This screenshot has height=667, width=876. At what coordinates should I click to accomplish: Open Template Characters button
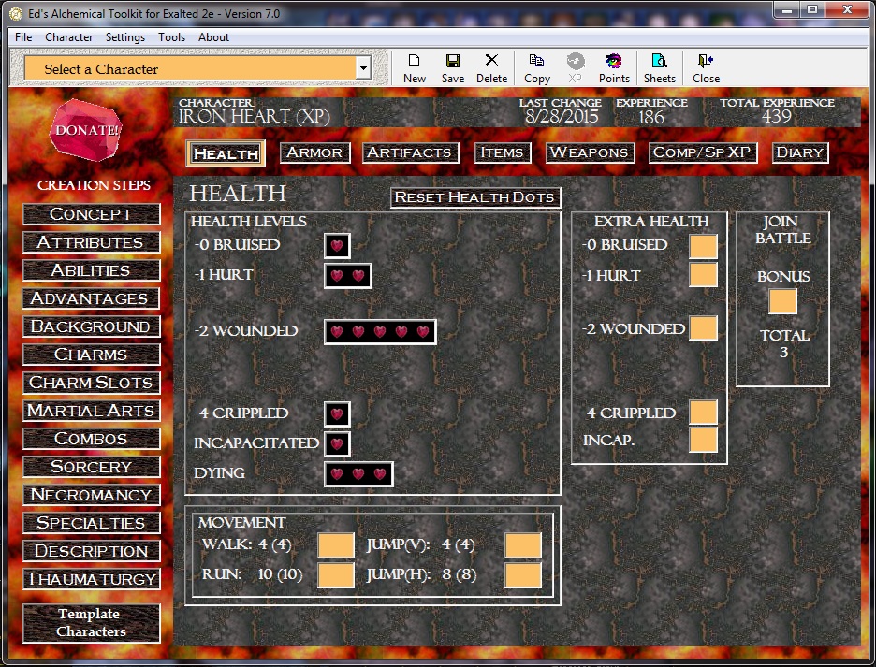point(91,623)
